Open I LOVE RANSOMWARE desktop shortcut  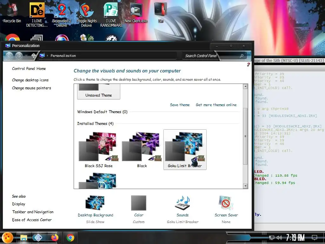click(111, 15)
